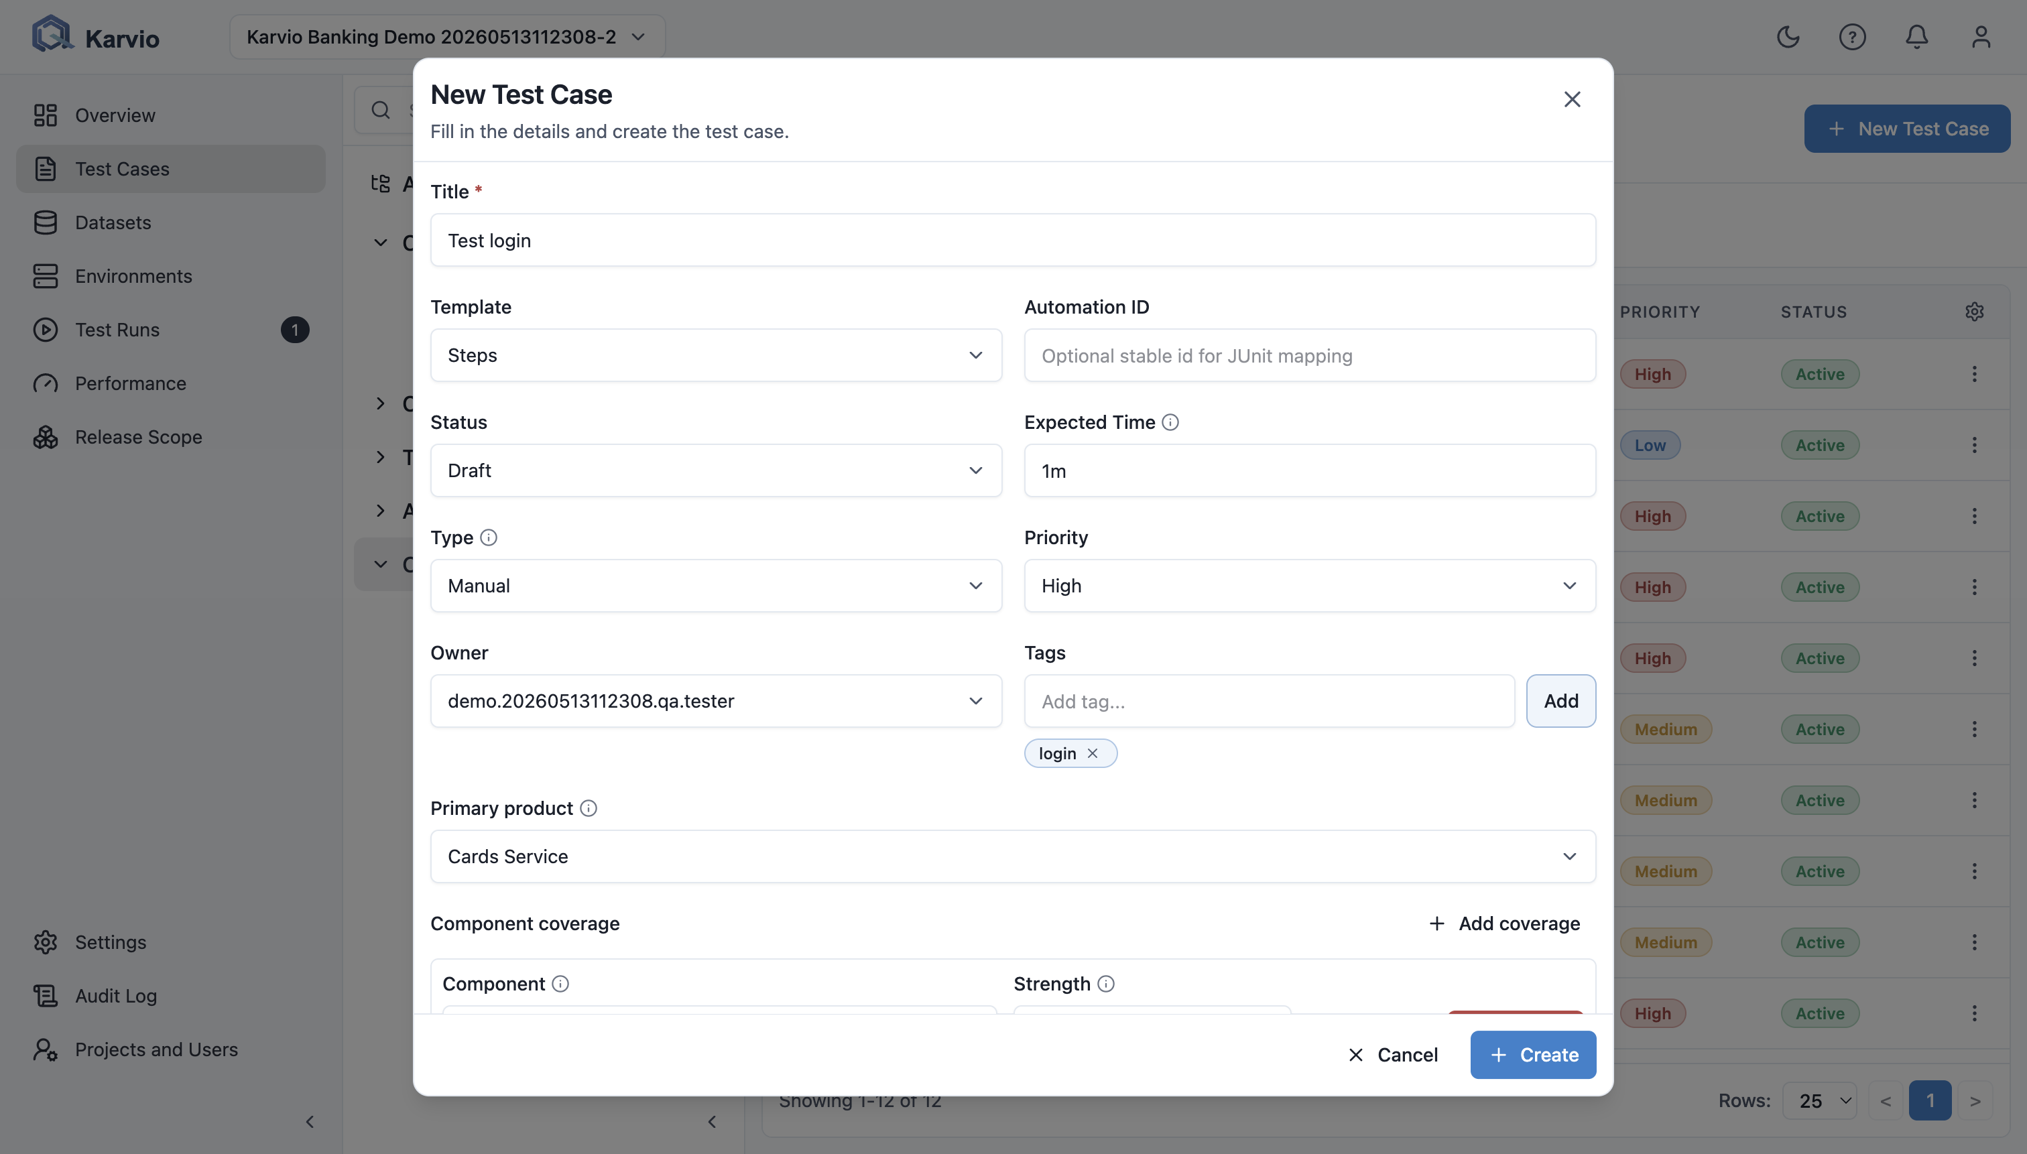Collapse the test suites tree panel
This screenshot has width=2027, height=1154.
712,1122
